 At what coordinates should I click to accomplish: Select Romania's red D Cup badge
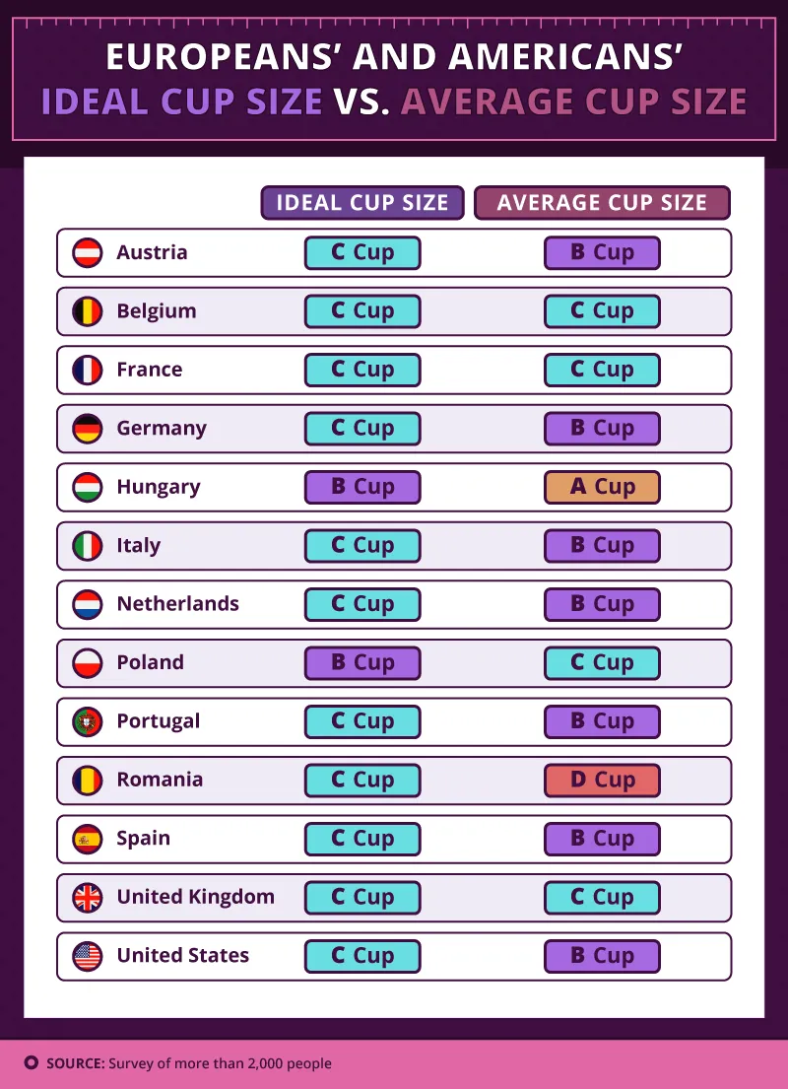pos(602,780)
